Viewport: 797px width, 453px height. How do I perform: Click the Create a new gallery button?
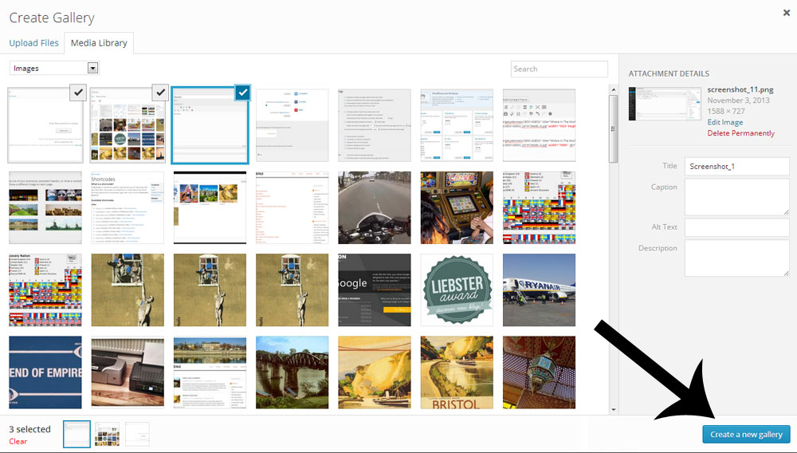[746, 435]
